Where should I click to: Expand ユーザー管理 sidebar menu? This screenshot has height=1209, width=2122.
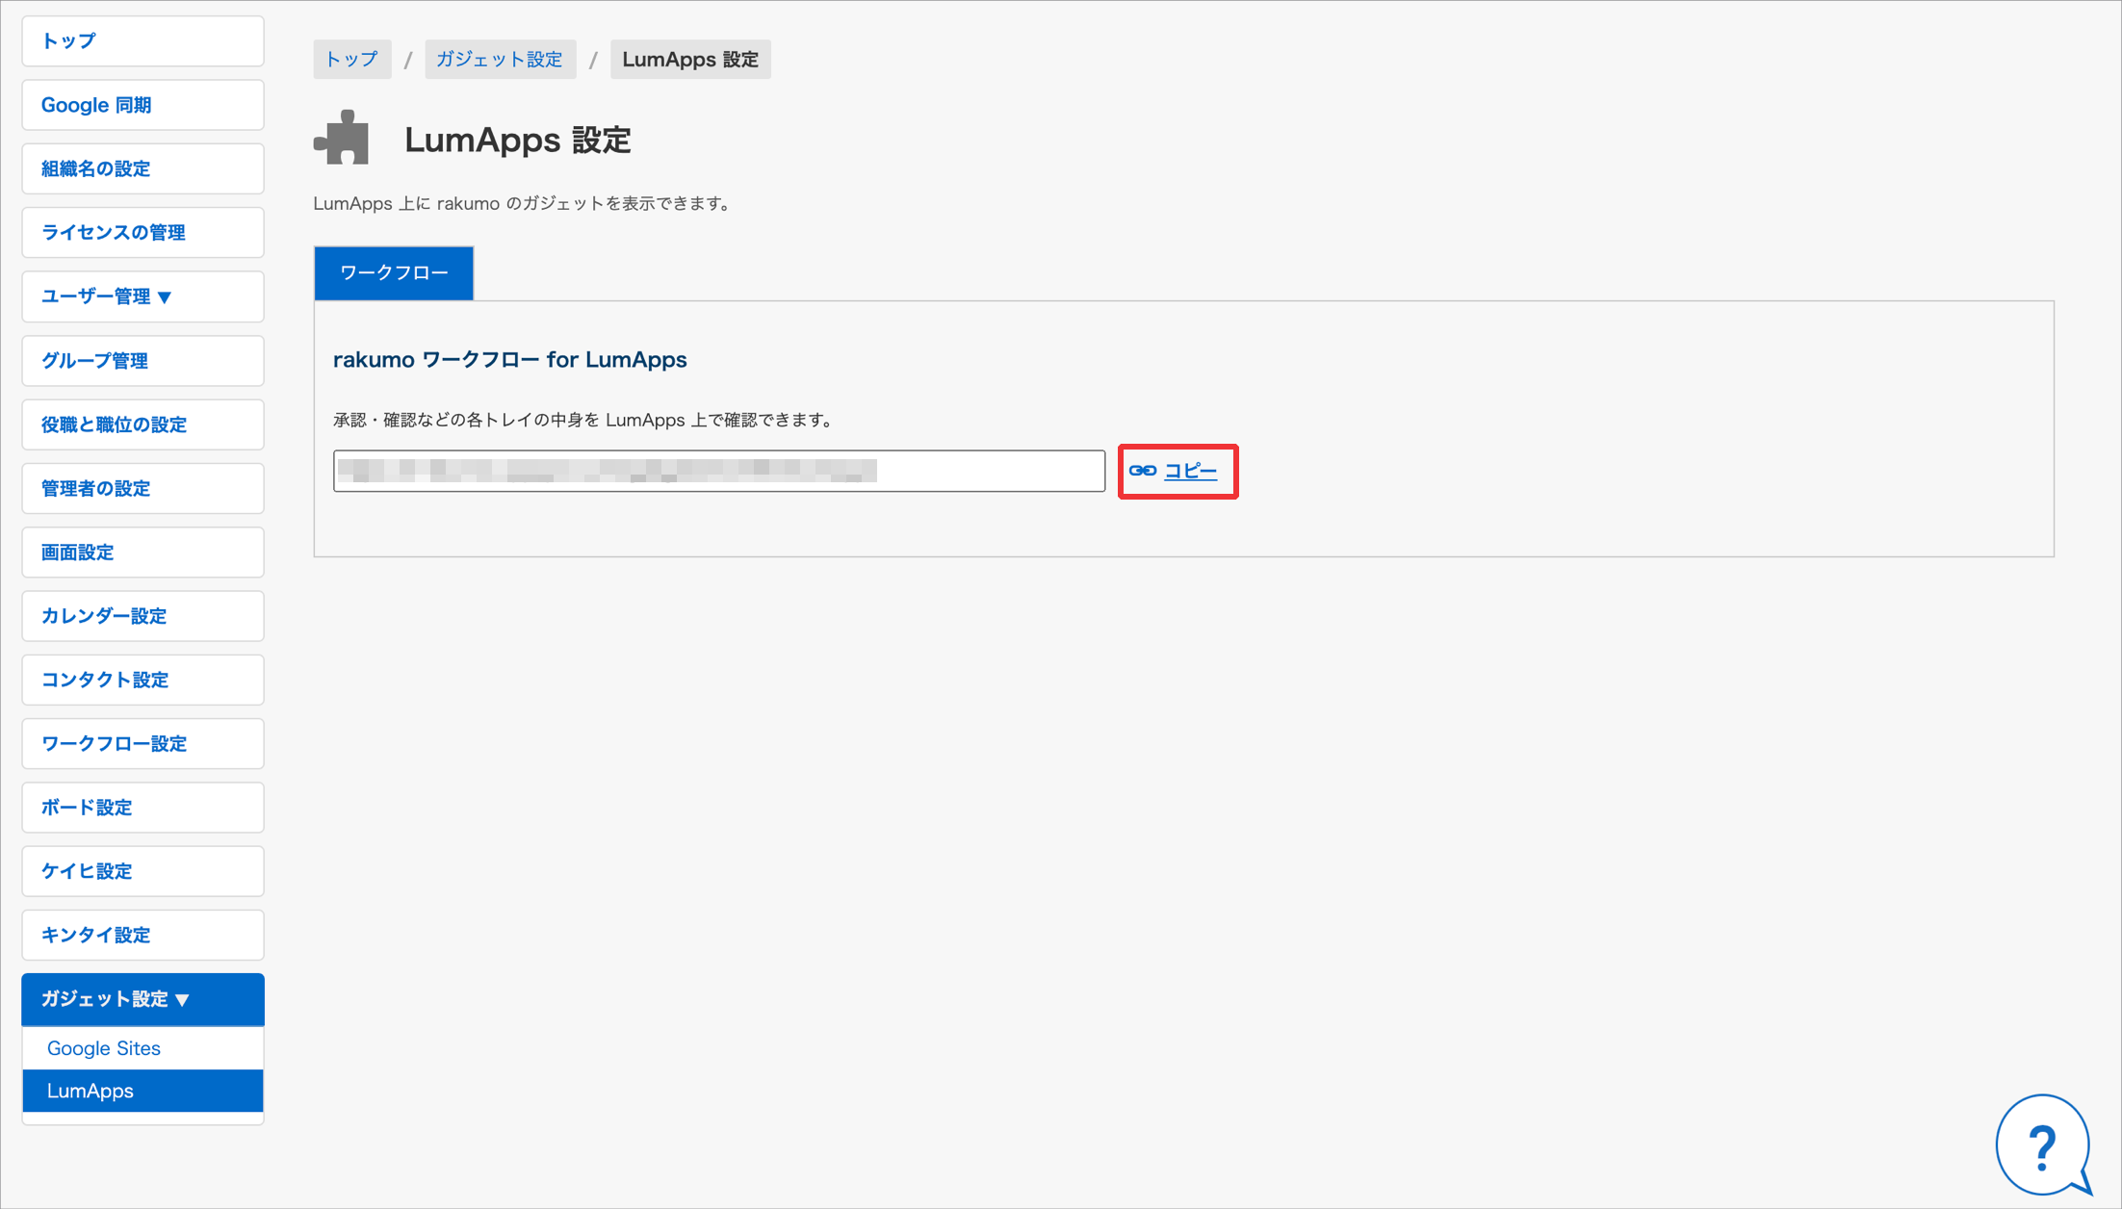[x=142, y=296]
